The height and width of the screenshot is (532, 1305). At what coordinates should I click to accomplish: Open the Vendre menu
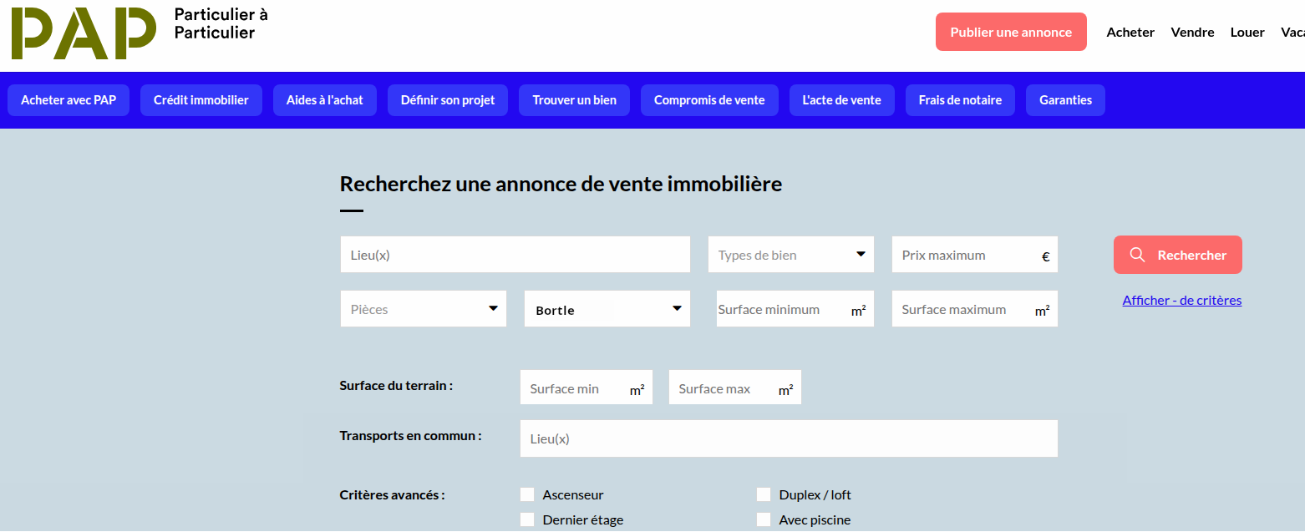coord(1192,33)
